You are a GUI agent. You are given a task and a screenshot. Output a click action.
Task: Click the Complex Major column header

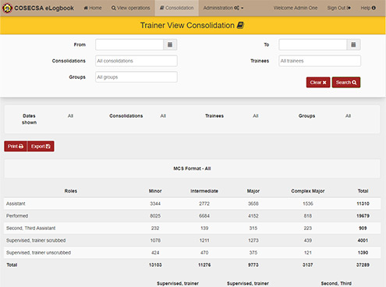(308, 191)
